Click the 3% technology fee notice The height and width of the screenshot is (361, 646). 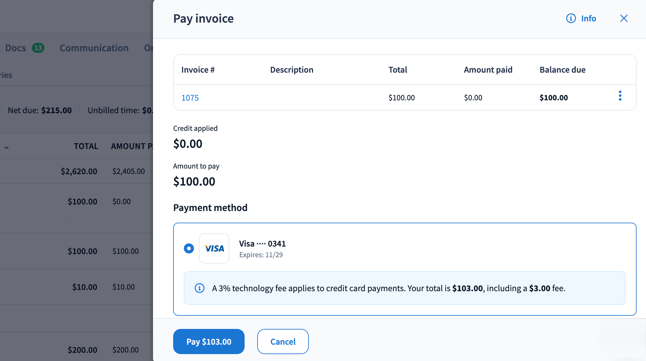click(x=388, y=288)
